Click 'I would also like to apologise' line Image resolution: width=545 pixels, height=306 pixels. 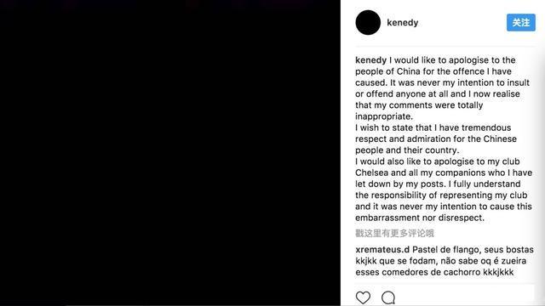(437, 161)
